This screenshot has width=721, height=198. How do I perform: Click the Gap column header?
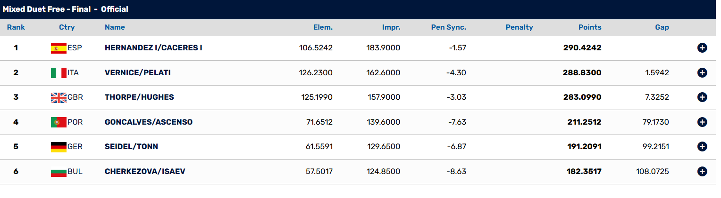coord(662,27)
